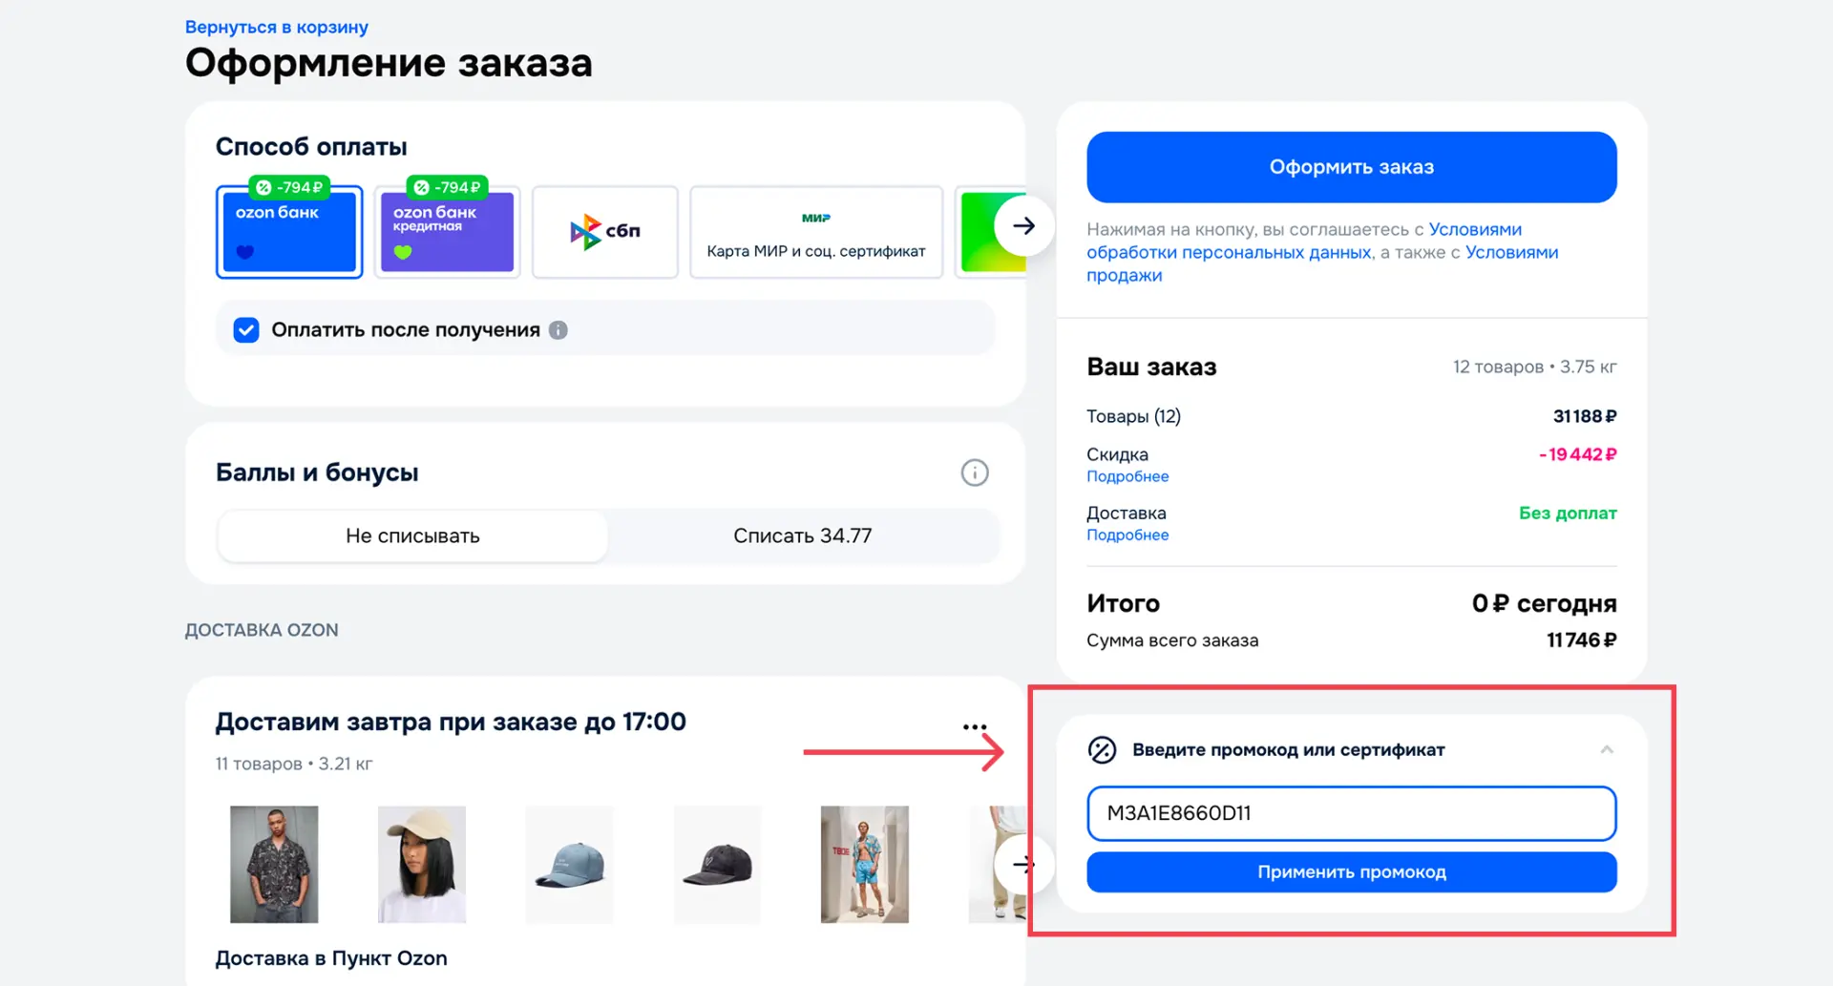This screenshot has width=1833, height=986.
Task: Open the blue cap product thumbnail
Action: point(570,865)
